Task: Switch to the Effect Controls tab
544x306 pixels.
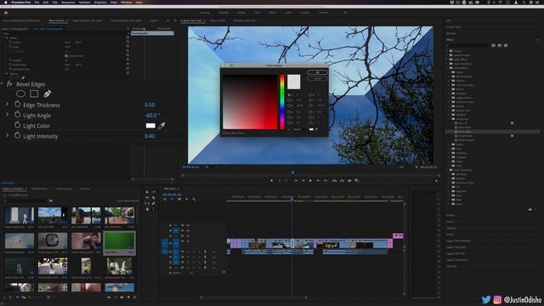Action: (57, 20)
